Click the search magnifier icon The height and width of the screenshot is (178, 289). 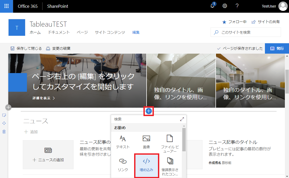pyautogui.click(x=216, y=32)
